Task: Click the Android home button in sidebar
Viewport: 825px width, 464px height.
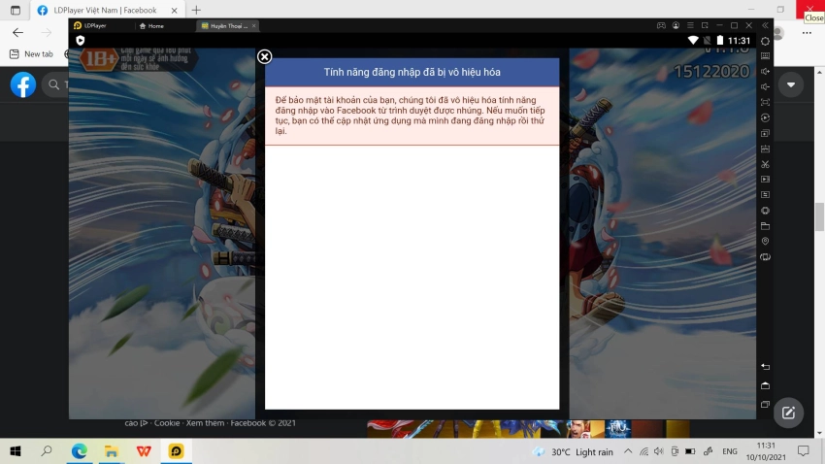Action: (x=765, y=385)
